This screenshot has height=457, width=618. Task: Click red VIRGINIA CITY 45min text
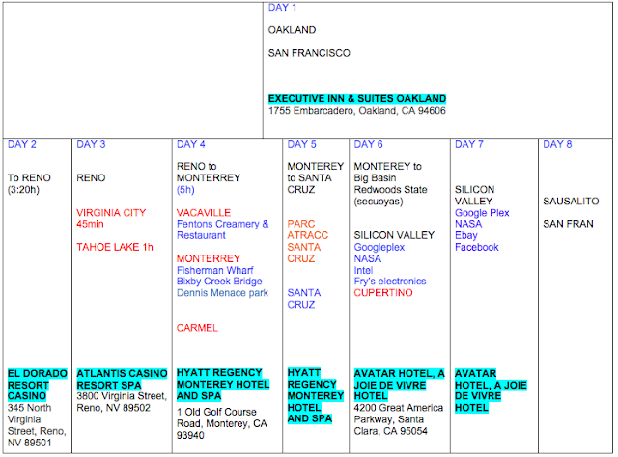111,218
